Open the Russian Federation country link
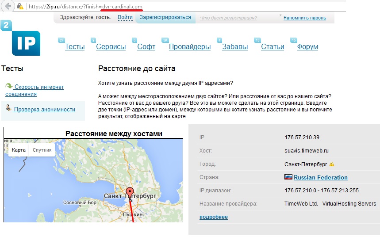This screenshot has height=248, width=380. point(320,178)
